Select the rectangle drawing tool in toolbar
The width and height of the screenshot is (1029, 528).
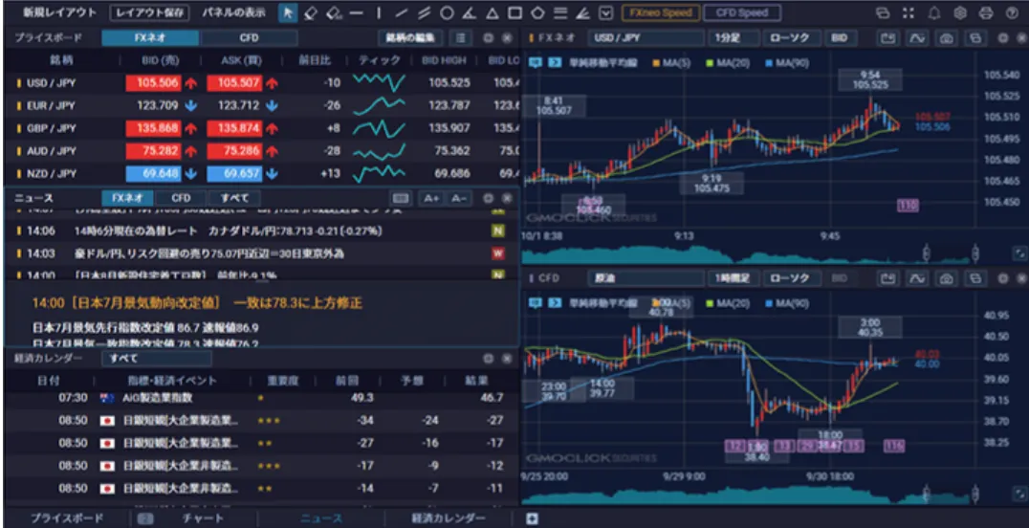(514, 13)
